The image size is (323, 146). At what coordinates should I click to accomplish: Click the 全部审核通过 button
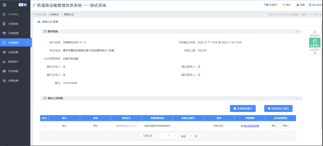pyautogui.click(x=243, y=109)
